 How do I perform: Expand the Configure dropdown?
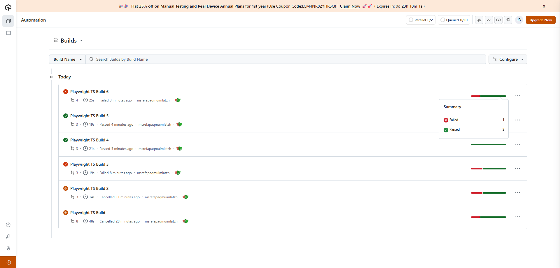(508, 59)
